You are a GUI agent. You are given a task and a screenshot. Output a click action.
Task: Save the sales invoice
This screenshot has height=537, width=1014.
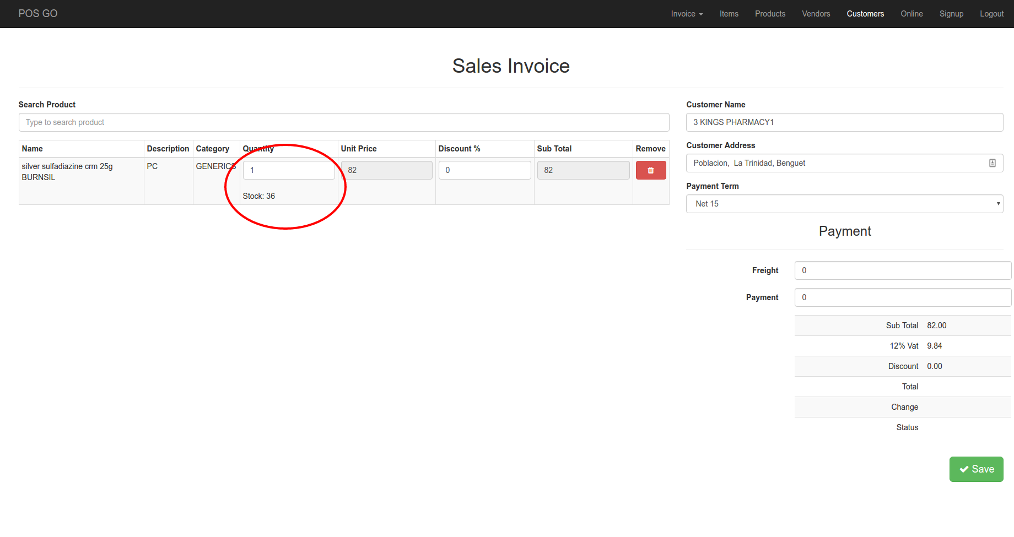click(976, 469)
